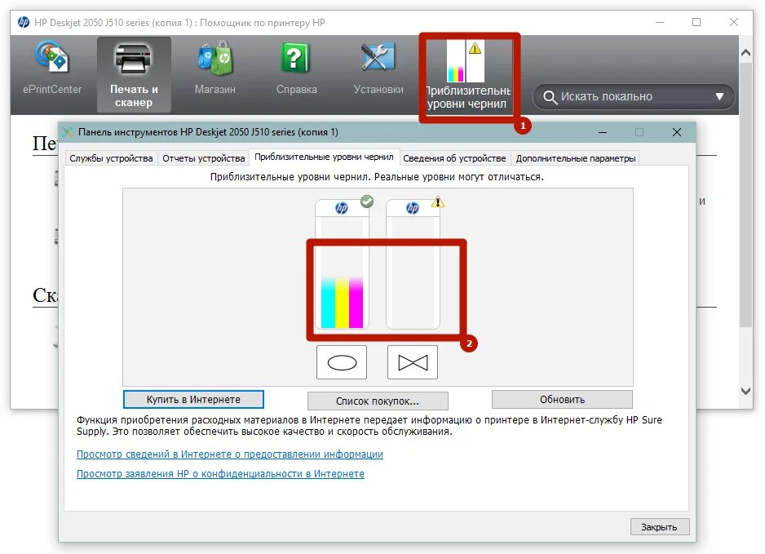Click vertical scrollbar thumb of HP assistant window
765x554 pixels.
746,195
